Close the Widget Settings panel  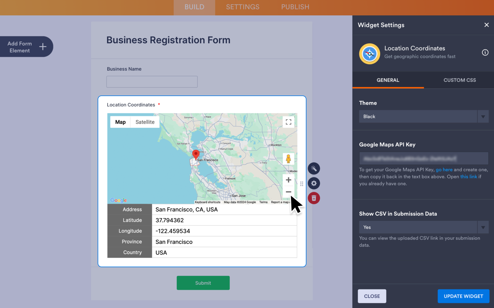(486, 25)
